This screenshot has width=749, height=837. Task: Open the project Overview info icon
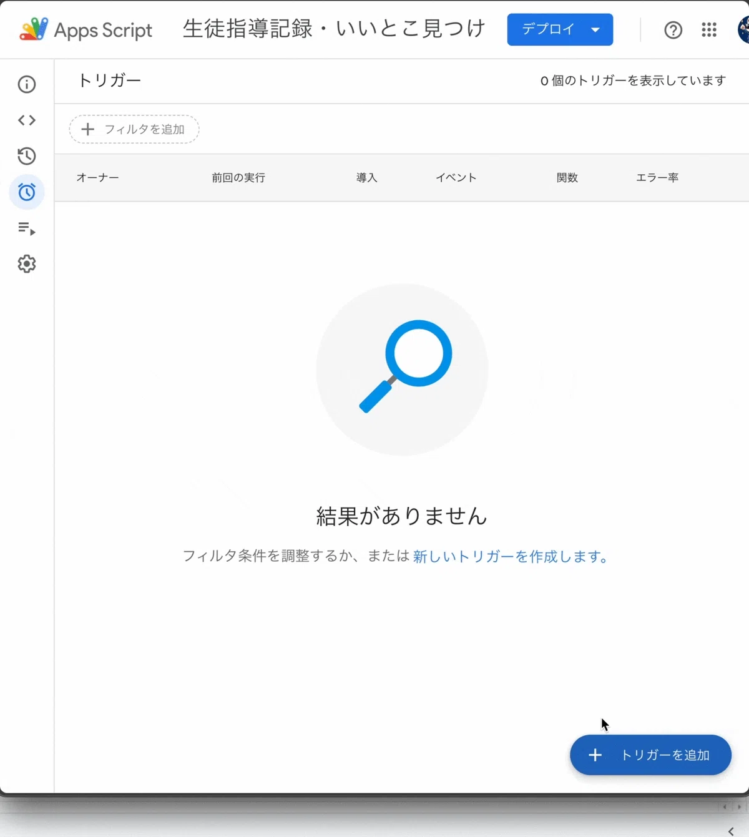tap(27, 84)
